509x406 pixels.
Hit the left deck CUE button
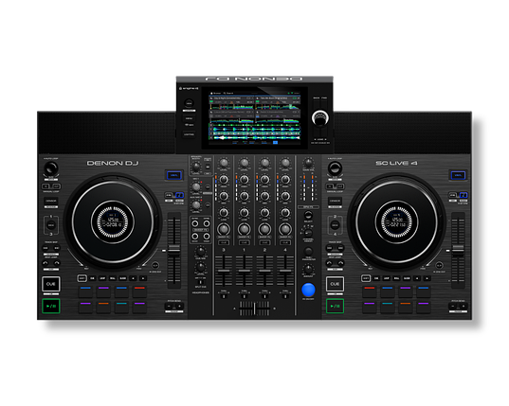point(51,284)
